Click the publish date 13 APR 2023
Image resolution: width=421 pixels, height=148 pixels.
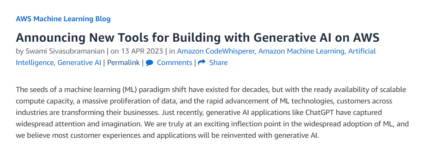click(x=142, y=51)
